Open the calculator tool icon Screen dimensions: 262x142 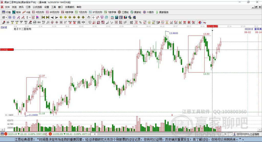pyautogui.click(x=116, y=17)
